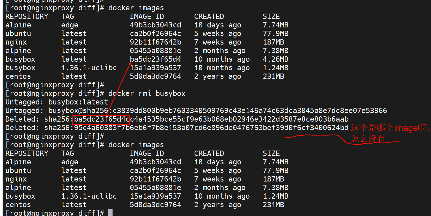Click the empty prompt right after the Deleted lines

(x=55, y=136)
